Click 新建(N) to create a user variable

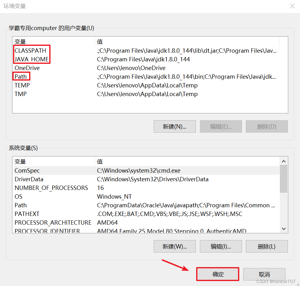point(174,126)
